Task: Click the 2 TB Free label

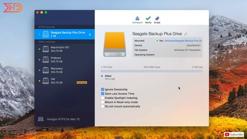Action: 197,67
